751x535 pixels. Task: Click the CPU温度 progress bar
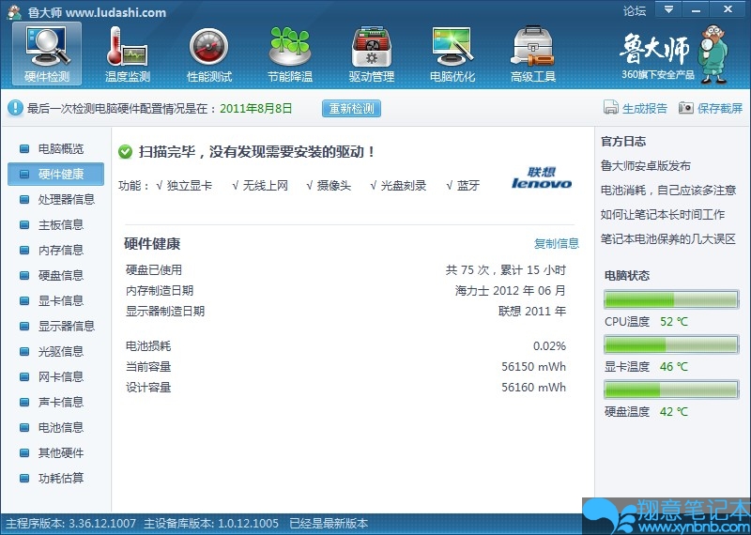point(671,299)
